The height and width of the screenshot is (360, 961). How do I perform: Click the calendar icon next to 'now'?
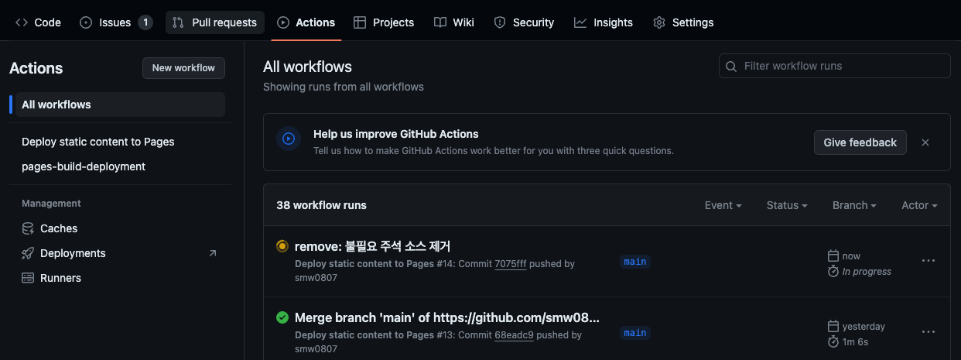coord(833,255)
